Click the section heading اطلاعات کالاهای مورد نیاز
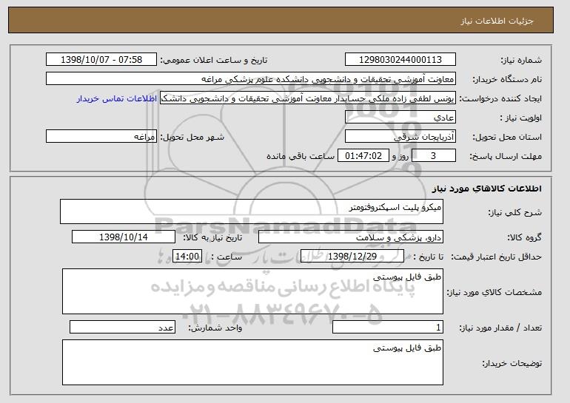Viewport: 570px width, 403px height. (487, 189)
